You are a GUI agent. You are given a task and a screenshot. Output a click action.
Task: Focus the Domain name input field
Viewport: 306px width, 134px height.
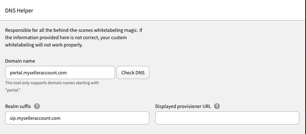point(60,72)
